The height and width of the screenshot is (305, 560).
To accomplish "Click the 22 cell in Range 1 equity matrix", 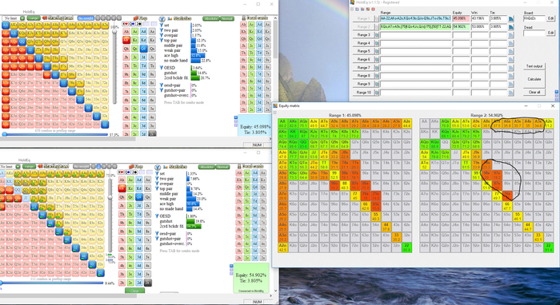I will coord(406,248).
